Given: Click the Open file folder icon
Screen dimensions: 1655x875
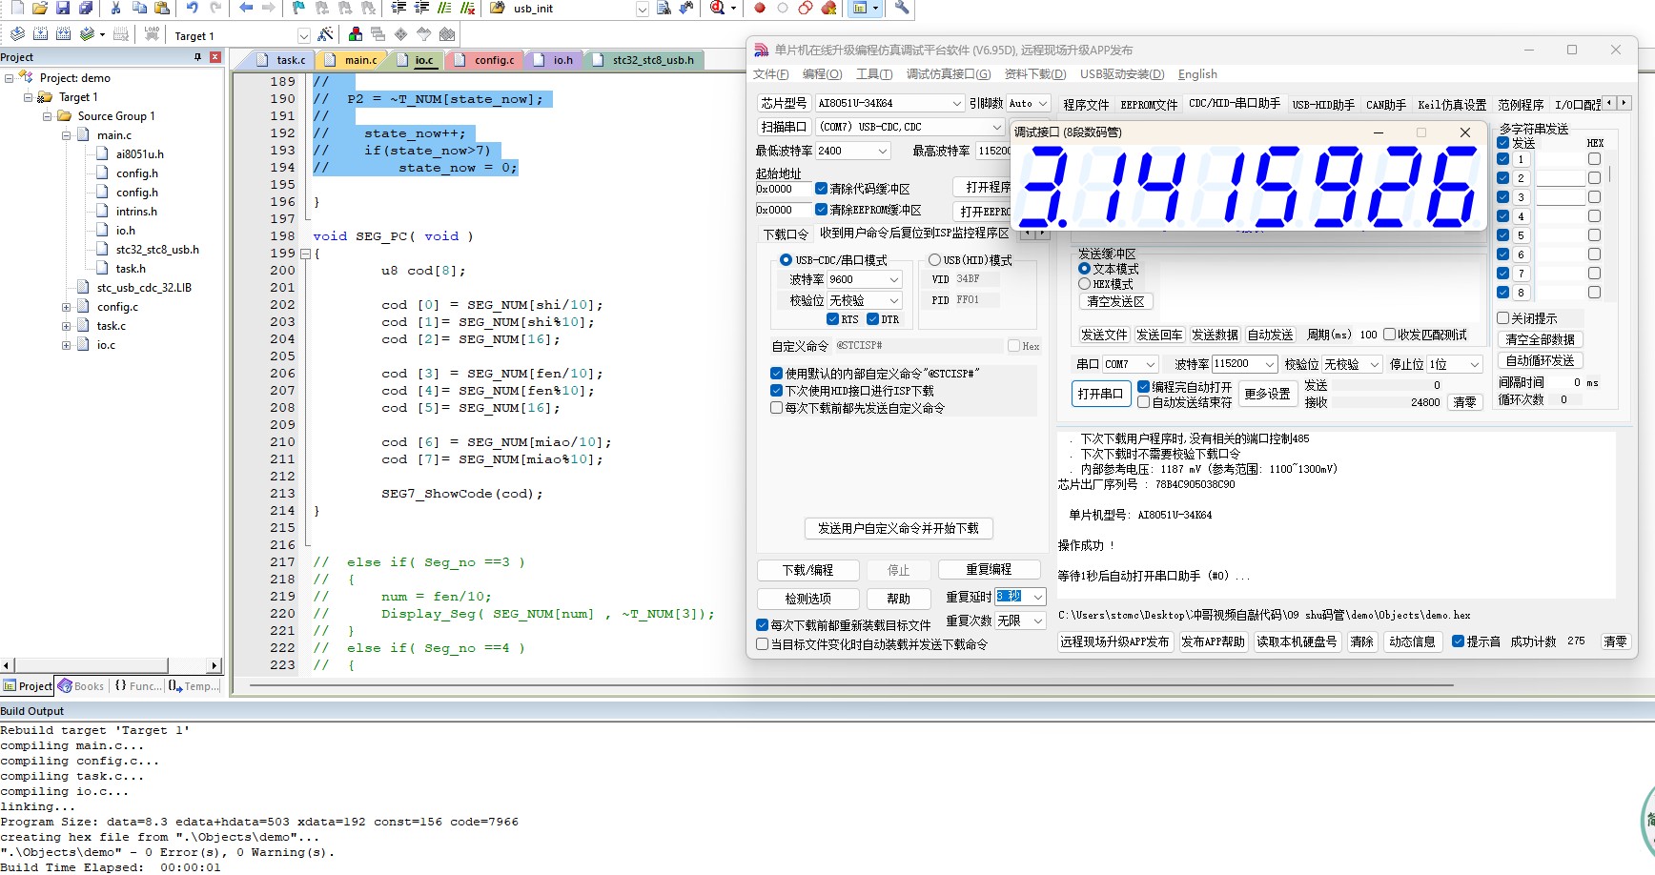Looking at the screenshot, I should 40,8.
